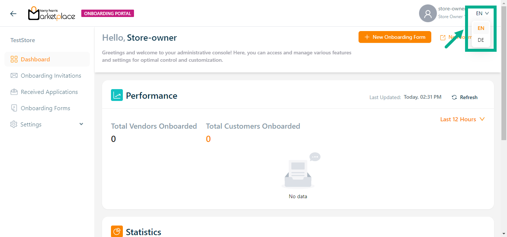The height and width of the screenshot is (237, 507).
Task: Open the Last 12 Hours dropdown
Action: tap(462, 119)
